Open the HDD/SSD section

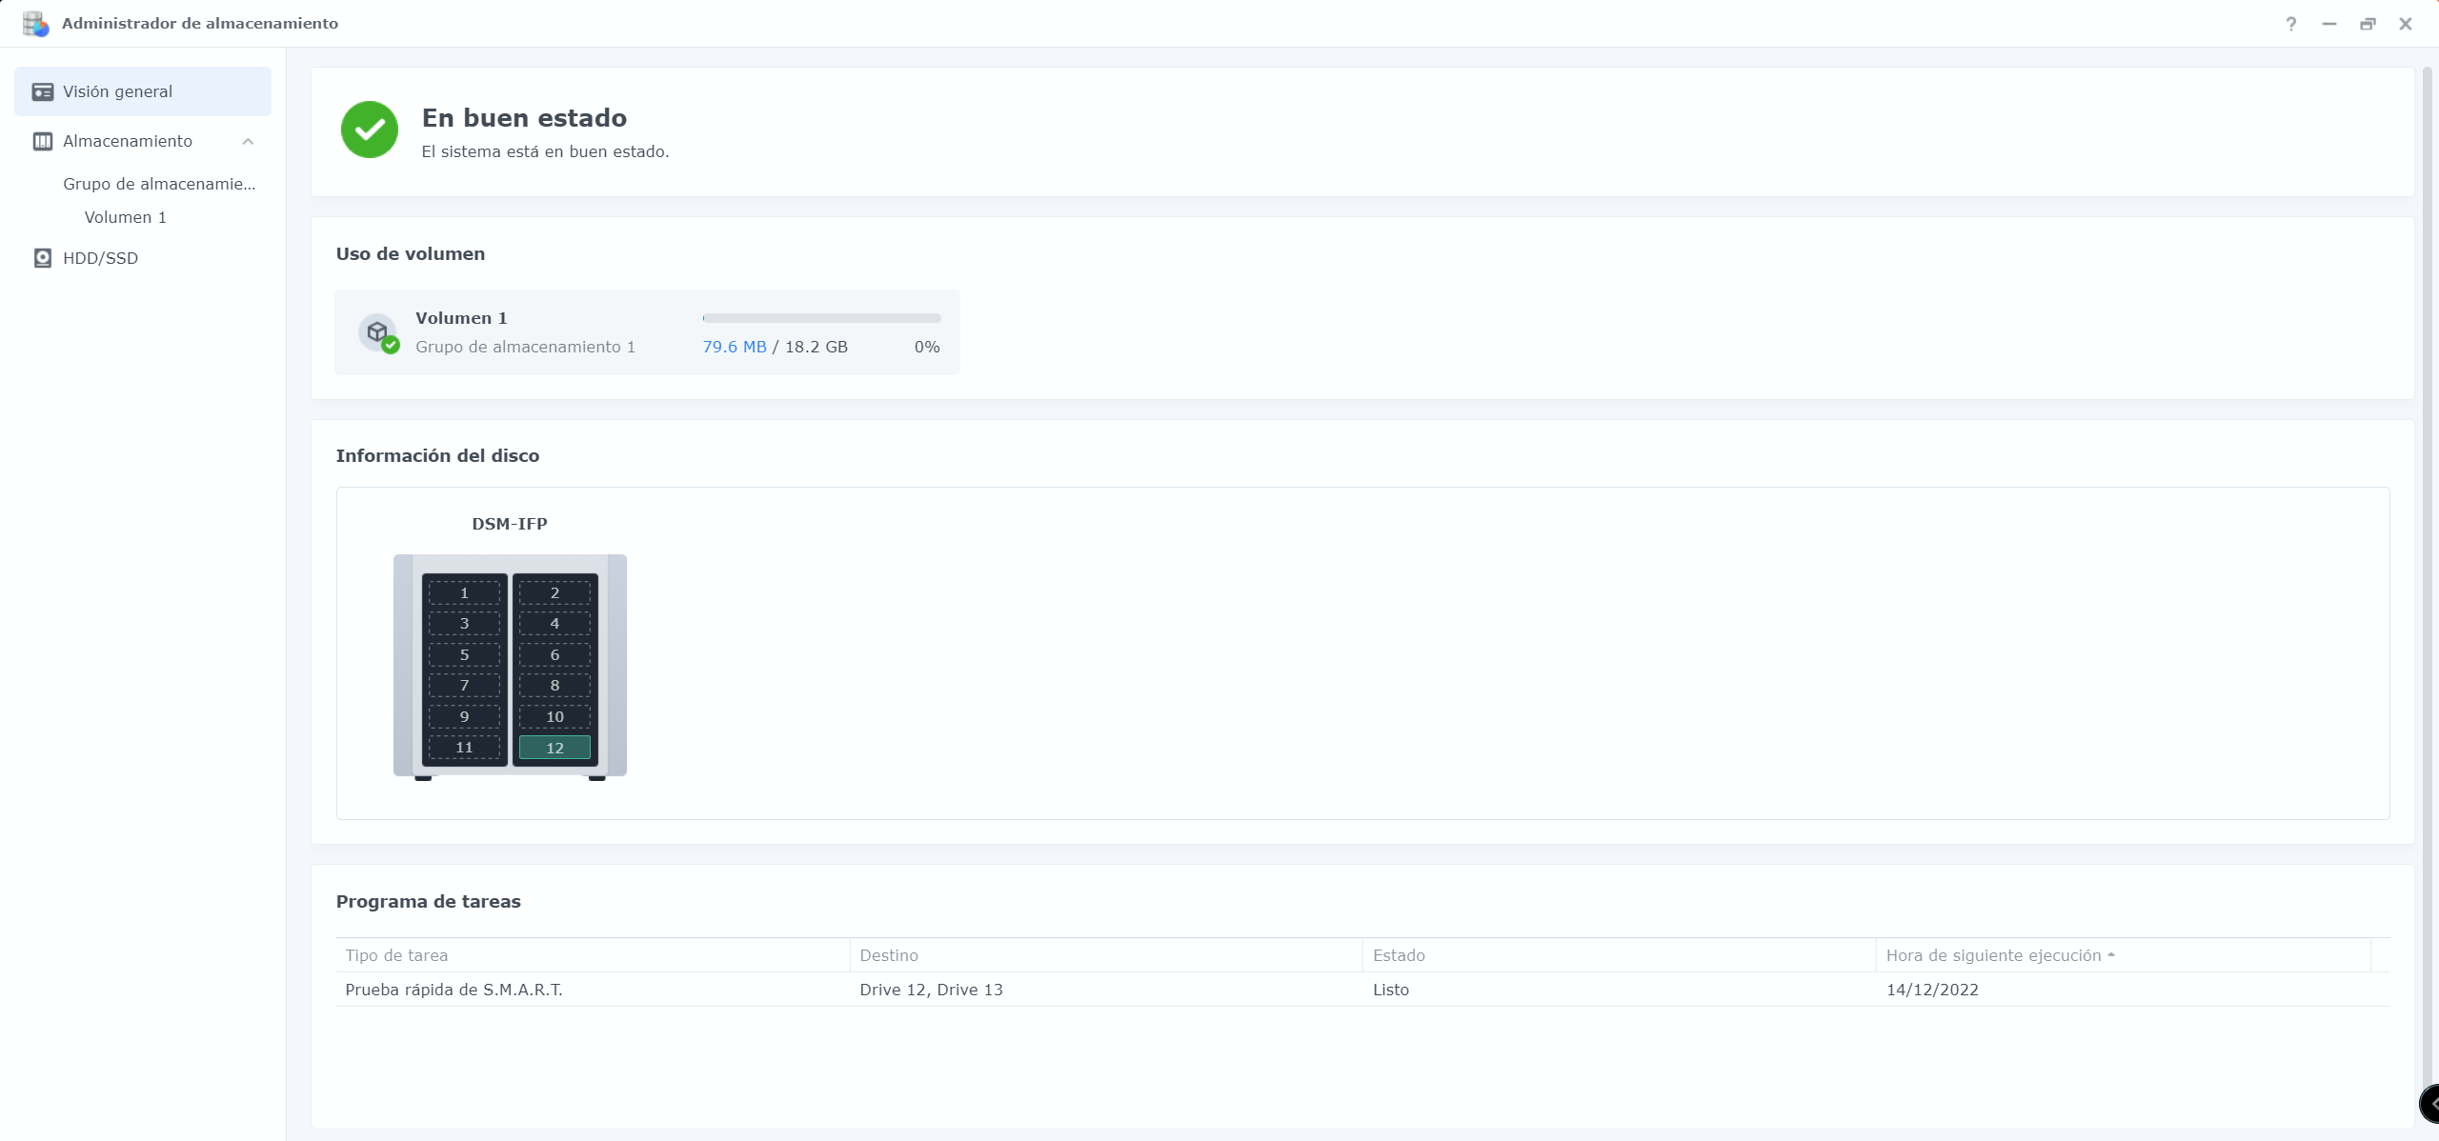pos(100,258)
